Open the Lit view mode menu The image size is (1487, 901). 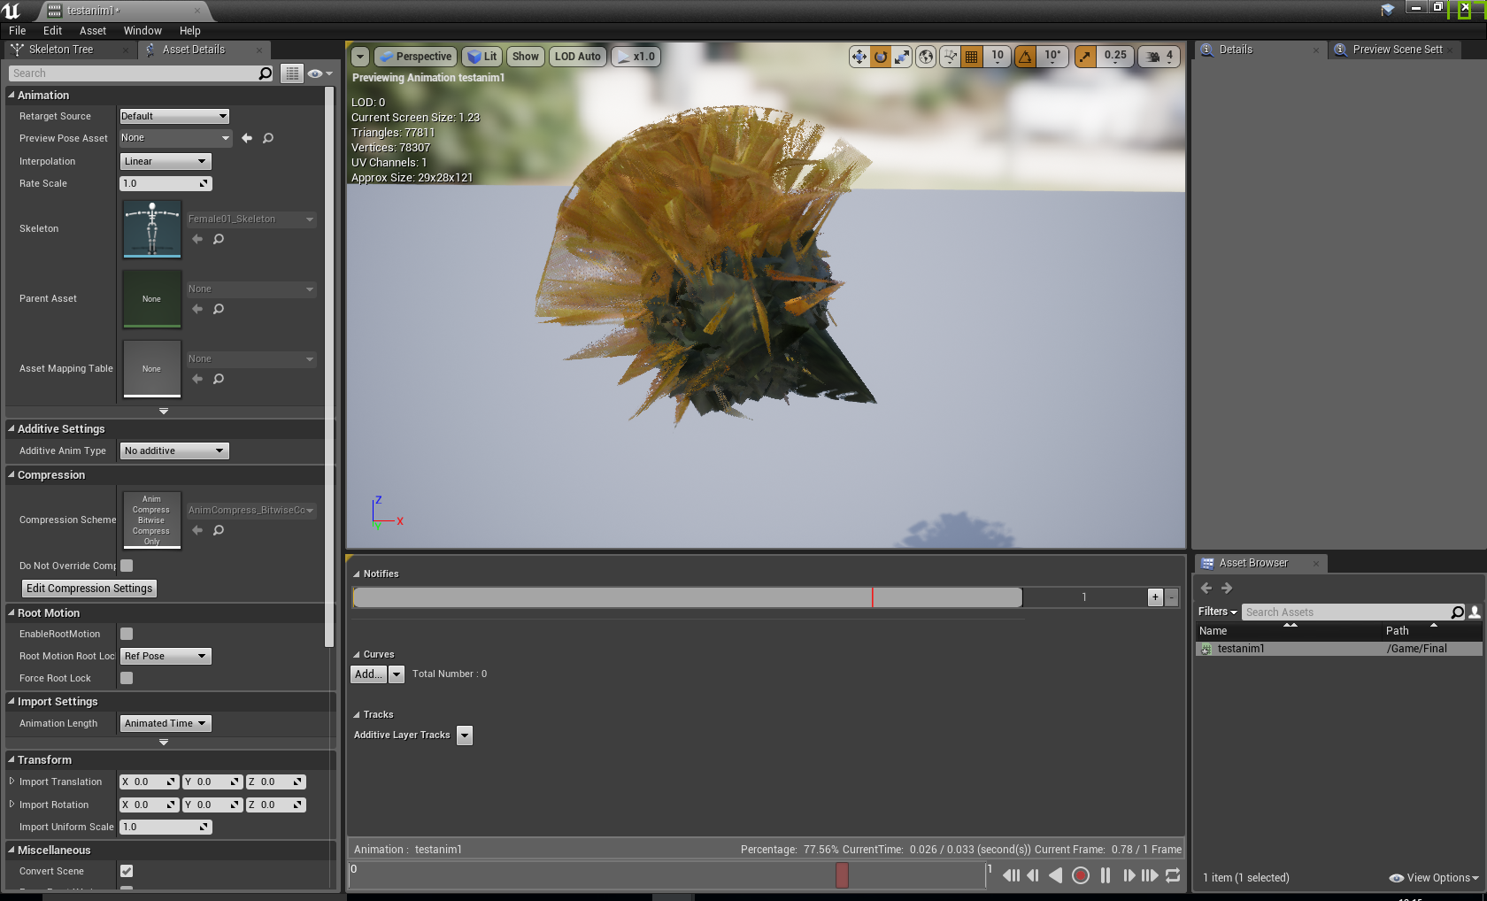point(482,57)
